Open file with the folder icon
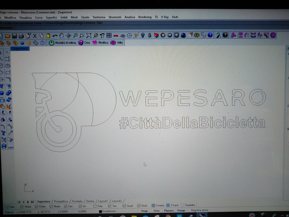The width and height of the screenshot is (289, 217). click(x=8, y=36)
